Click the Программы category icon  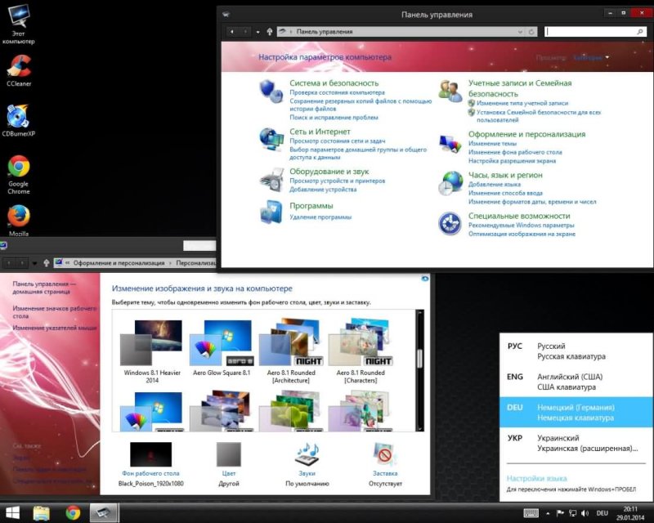click(271, 212)
